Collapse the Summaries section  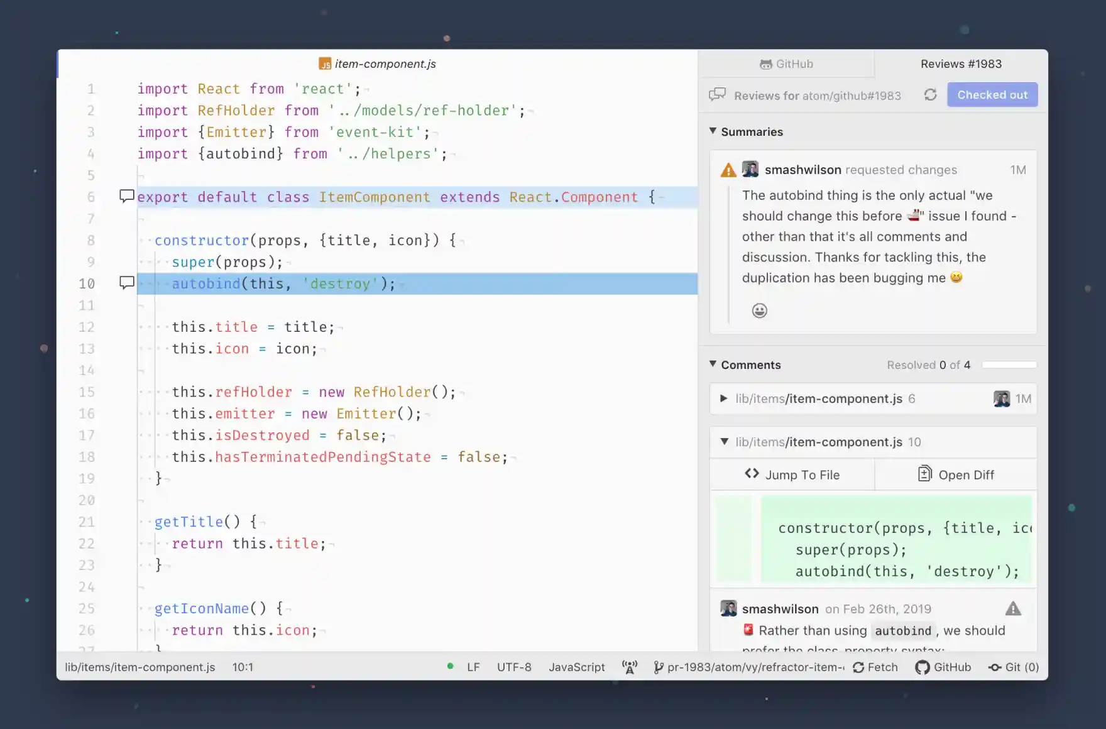click(x=713, y=131)
